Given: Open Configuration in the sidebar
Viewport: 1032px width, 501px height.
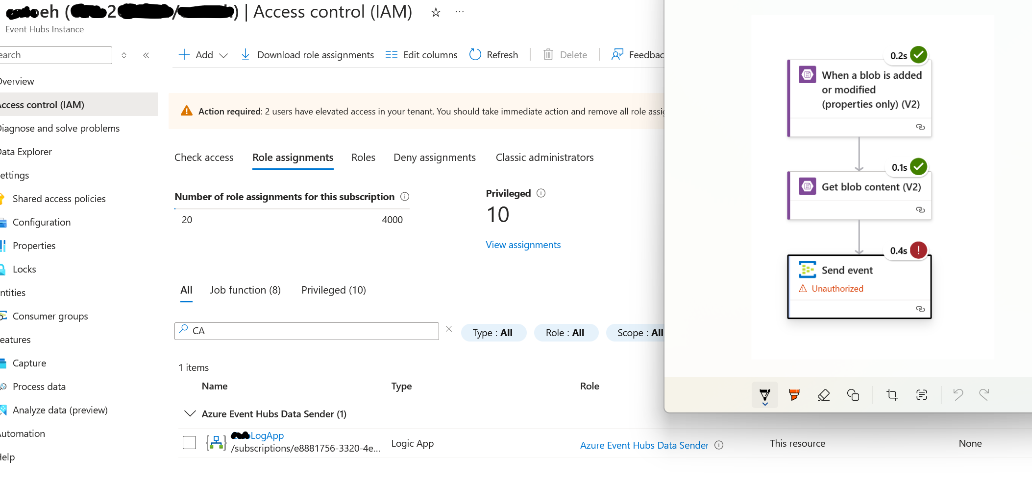Looking at the screenshot, I should coord(42,222).
